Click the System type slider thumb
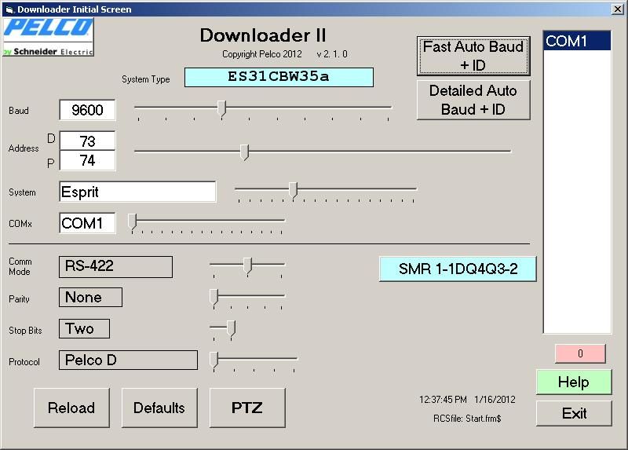 pos(293,189)
